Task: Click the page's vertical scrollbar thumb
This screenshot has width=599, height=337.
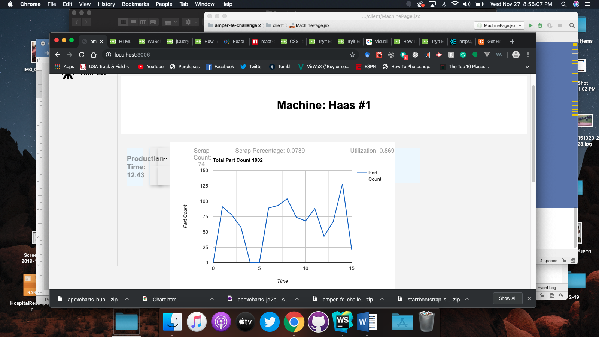Action: [x=533, y=134]
